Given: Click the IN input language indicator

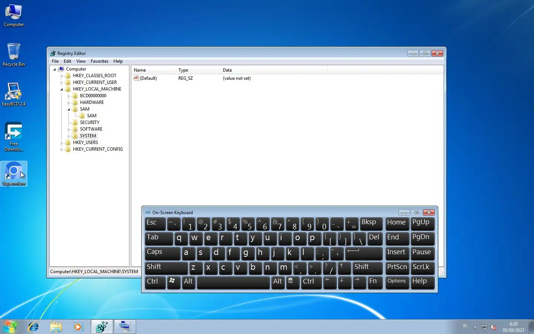Looking at the screenshot, I should pos(465,326).
